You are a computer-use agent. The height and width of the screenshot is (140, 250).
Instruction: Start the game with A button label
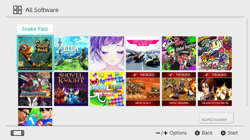[229, 133]
